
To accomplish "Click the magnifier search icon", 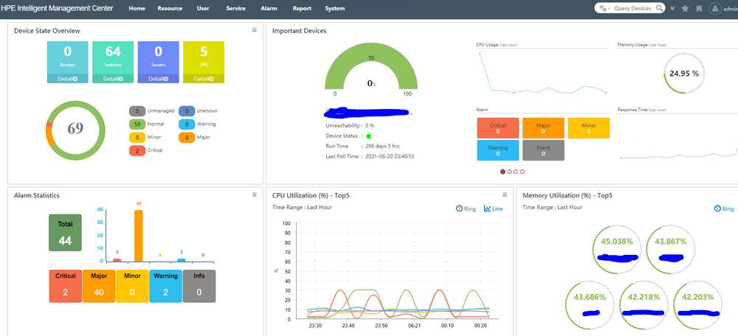I will (x=660, y=8).
